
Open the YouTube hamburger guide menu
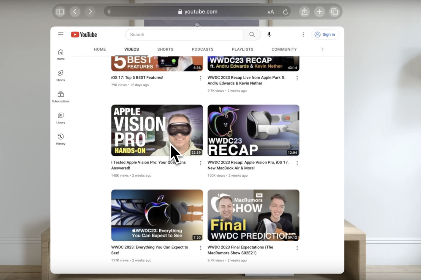[61, 35]
